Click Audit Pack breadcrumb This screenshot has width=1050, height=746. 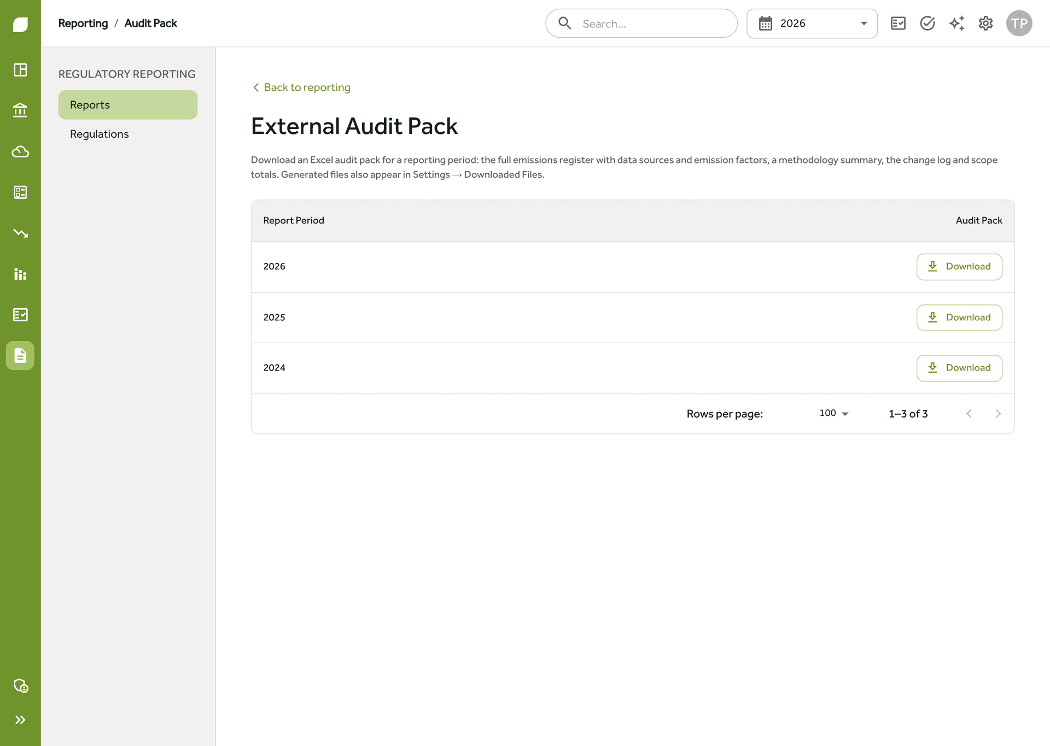coord(150,24)
